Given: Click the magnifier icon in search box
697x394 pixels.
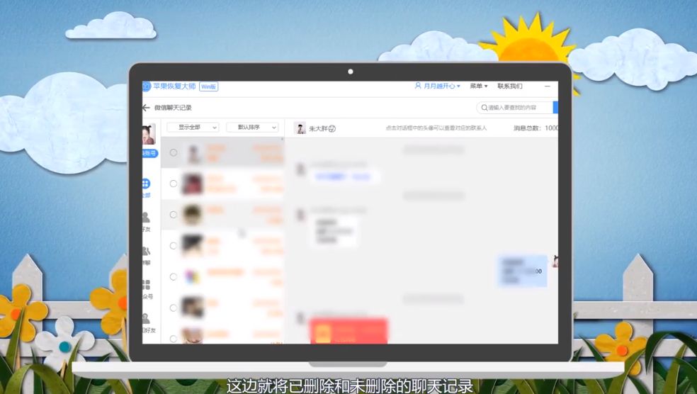Looking at the screenshot, I should pos(484,108).
